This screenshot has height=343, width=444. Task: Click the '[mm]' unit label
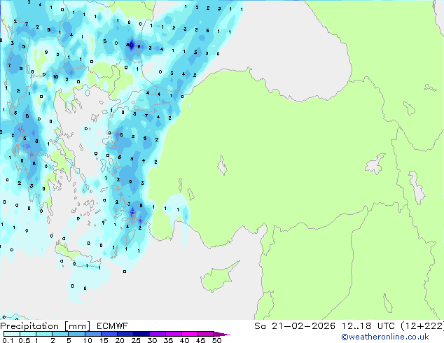tap(77, 326)
